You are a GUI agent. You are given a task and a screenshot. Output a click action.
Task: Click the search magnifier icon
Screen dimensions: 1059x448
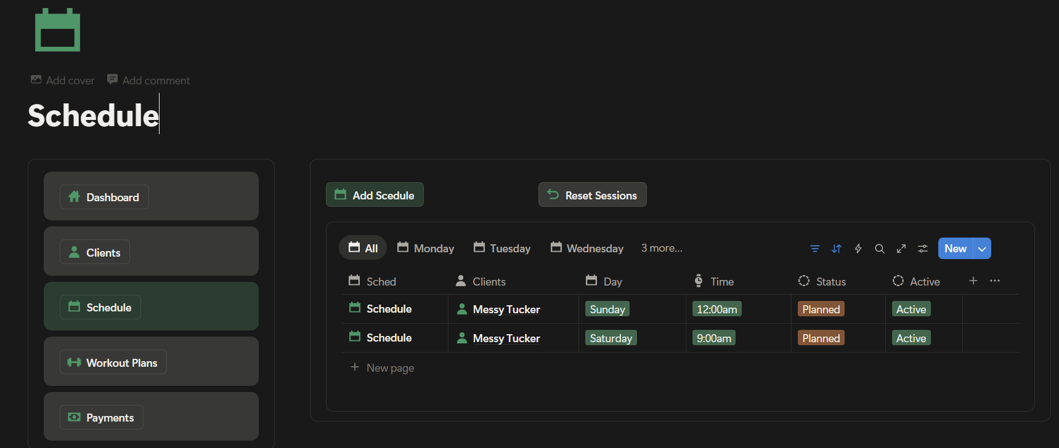tap(880, 249)
